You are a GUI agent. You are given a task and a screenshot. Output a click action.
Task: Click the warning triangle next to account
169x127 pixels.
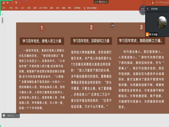click(153, 3)
